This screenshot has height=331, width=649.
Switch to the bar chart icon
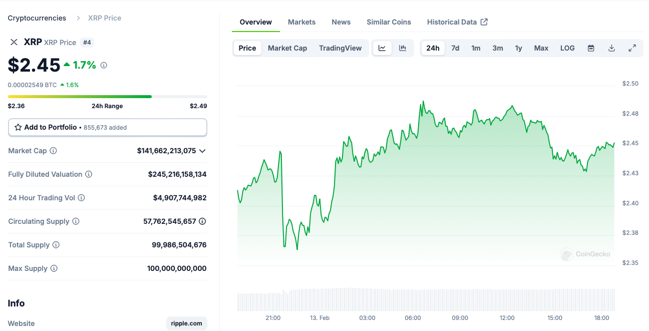402,48
